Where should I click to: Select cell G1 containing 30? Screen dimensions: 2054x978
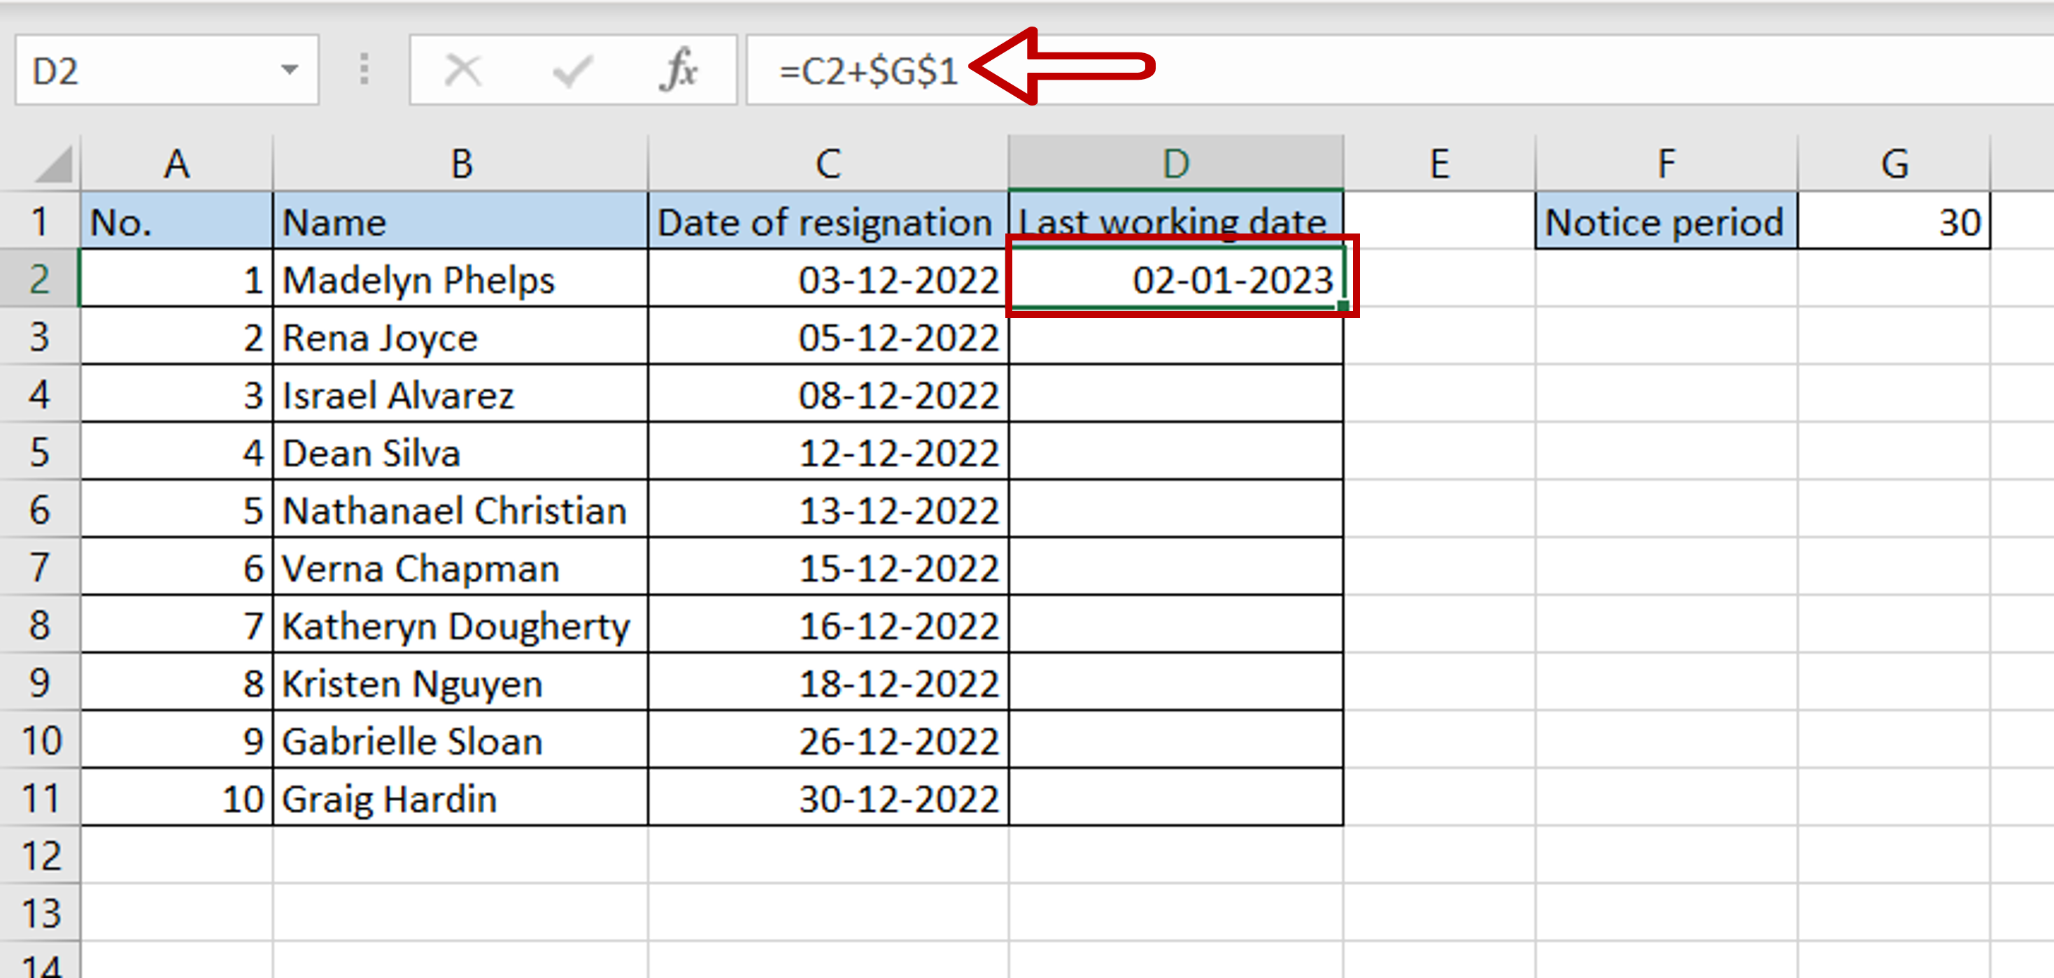[1894, 221]
